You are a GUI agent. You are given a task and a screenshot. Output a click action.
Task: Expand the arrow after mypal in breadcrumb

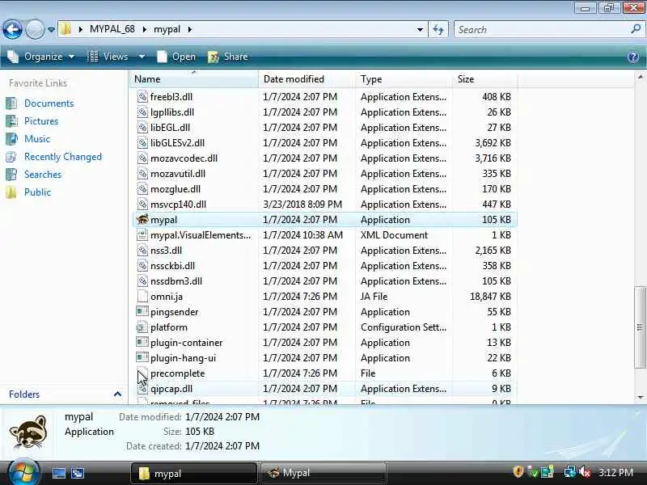[x=190, y=29]
